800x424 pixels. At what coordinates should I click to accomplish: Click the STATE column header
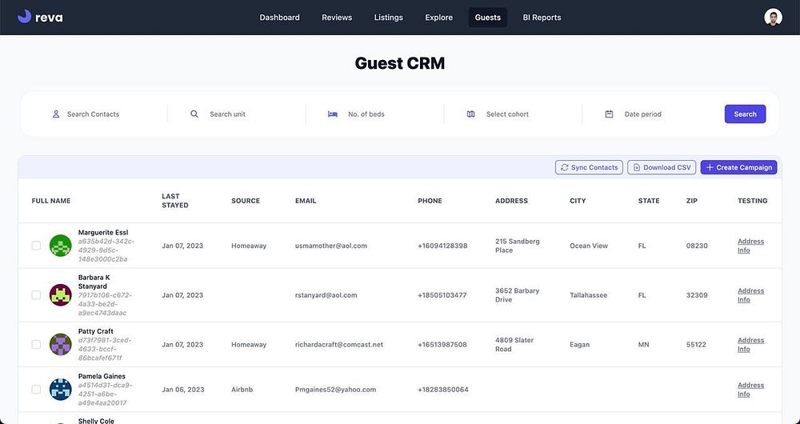point(649,201)
